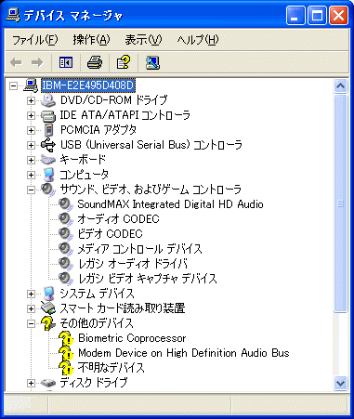Screen dimensions: 354x419
Task: Click the card icon next to PCMCIA アダプタ
Action: point(48,130)
